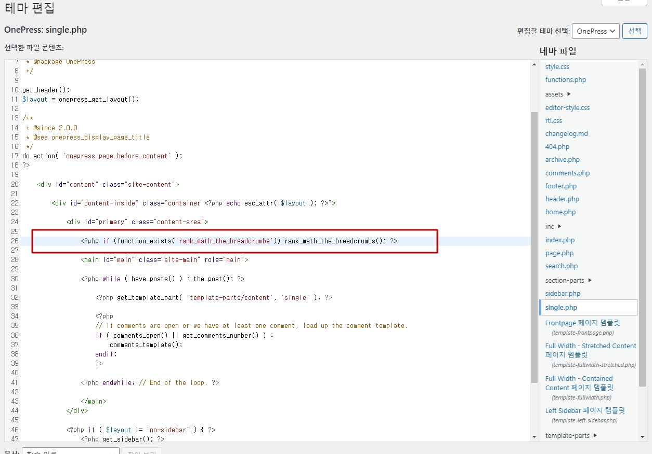Open comments.php template file
Image resolution: width=652 pixels, height=454 pixels.
(568, 173)
